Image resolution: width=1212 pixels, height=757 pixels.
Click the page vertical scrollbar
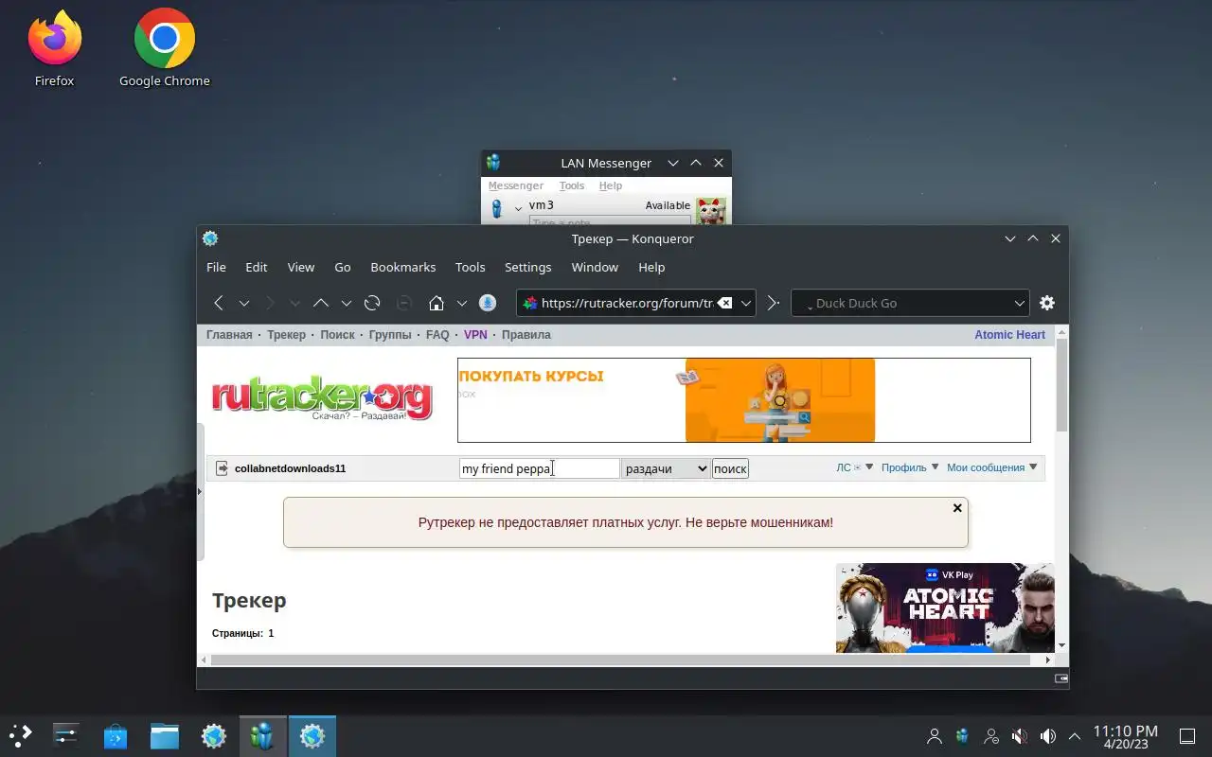click(x=1061, y=383)
